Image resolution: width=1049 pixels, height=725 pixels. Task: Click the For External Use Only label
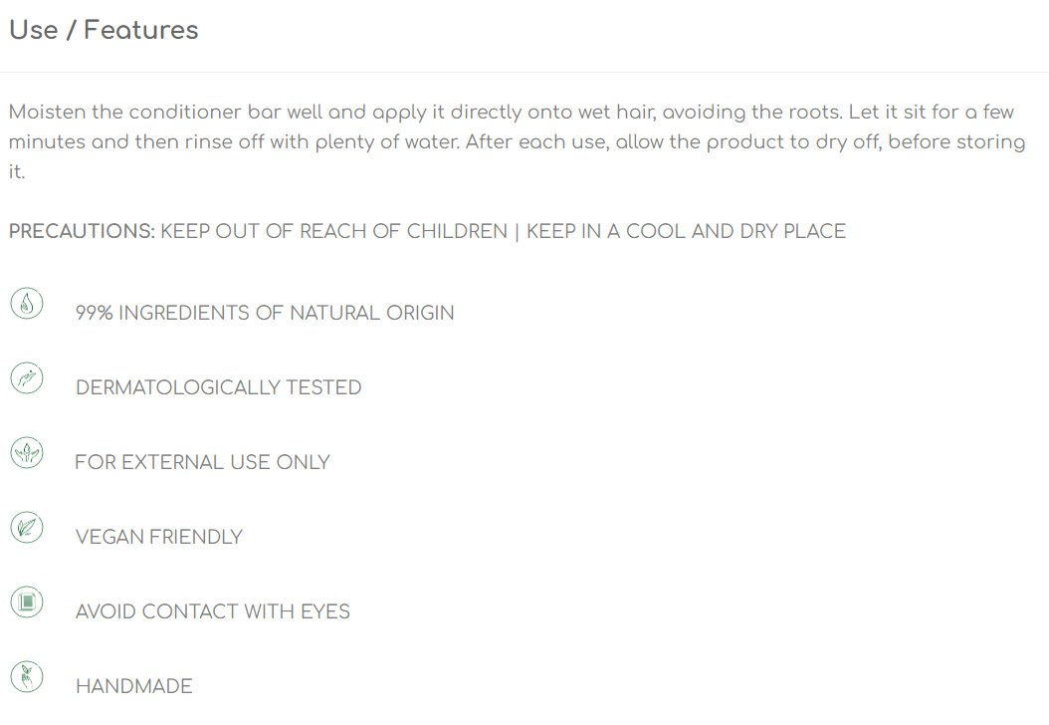click(202, 462)
